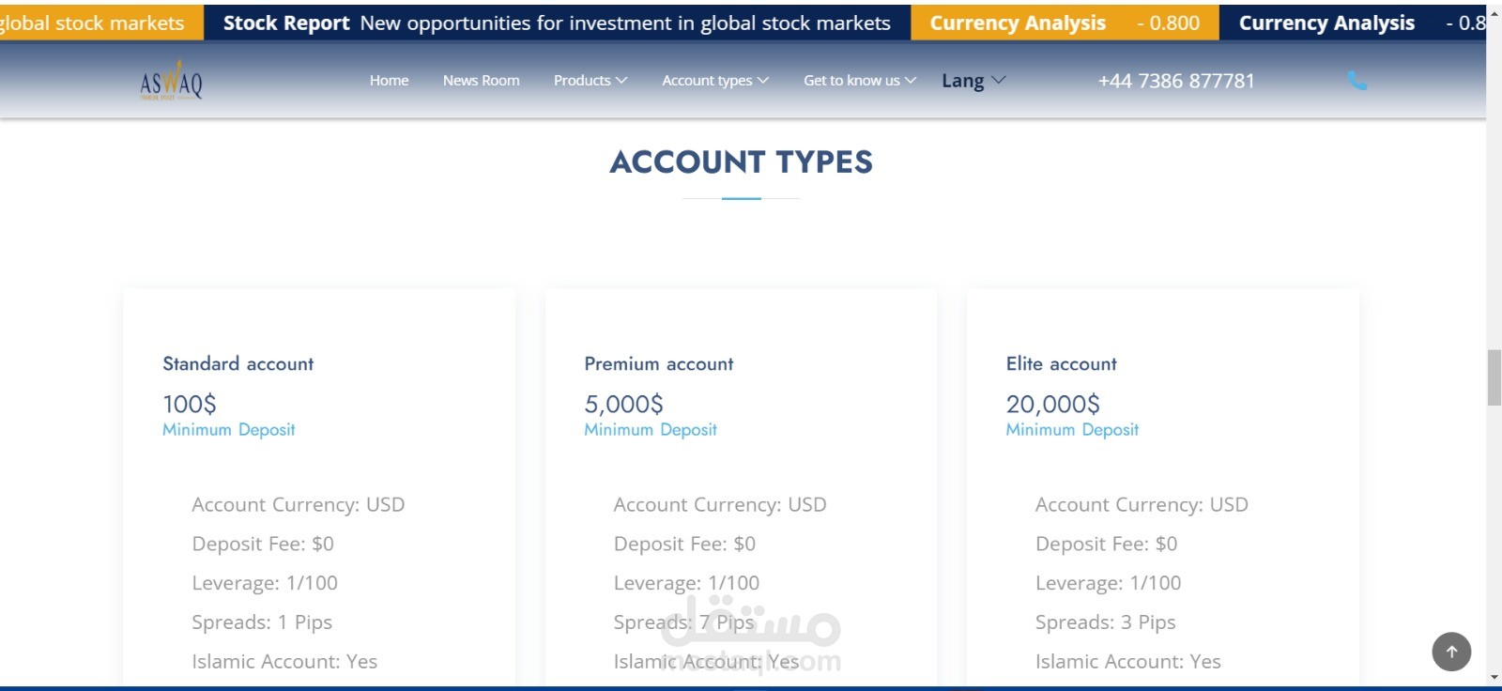Viewport: 1502px width, 691px height.
Task: Click Minimum Deposit label under 100$
Action: click(229, 429)
